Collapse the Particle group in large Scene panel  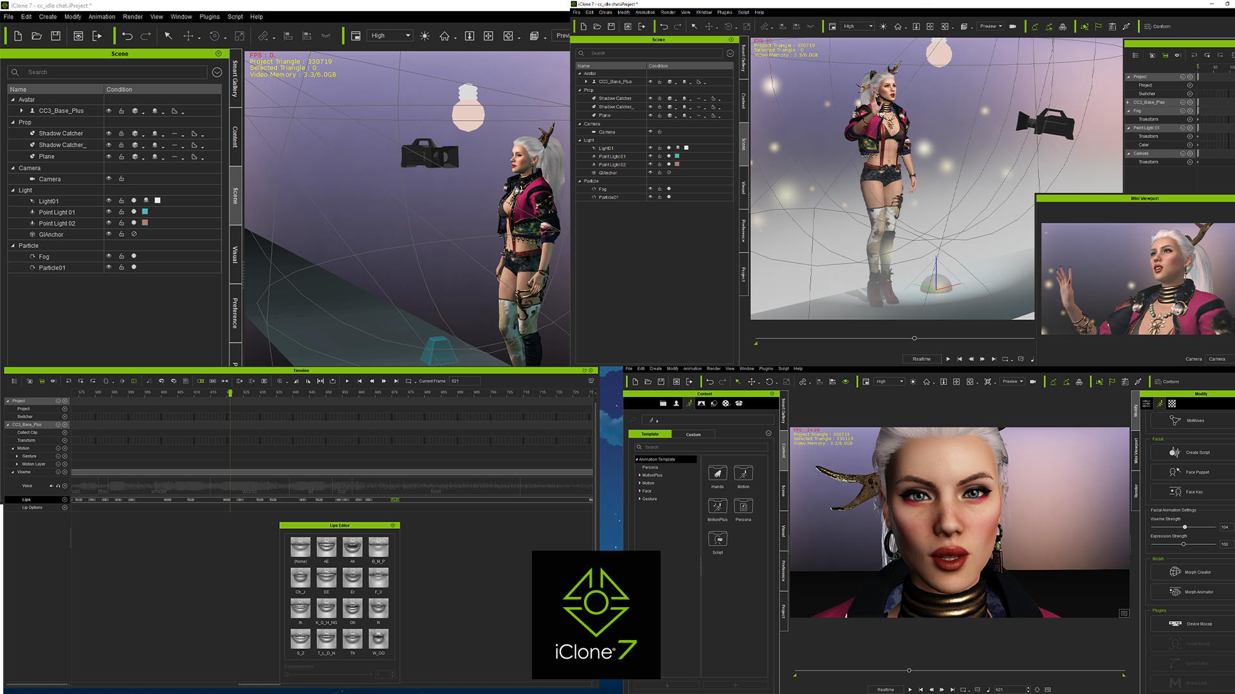pos(13,245)
